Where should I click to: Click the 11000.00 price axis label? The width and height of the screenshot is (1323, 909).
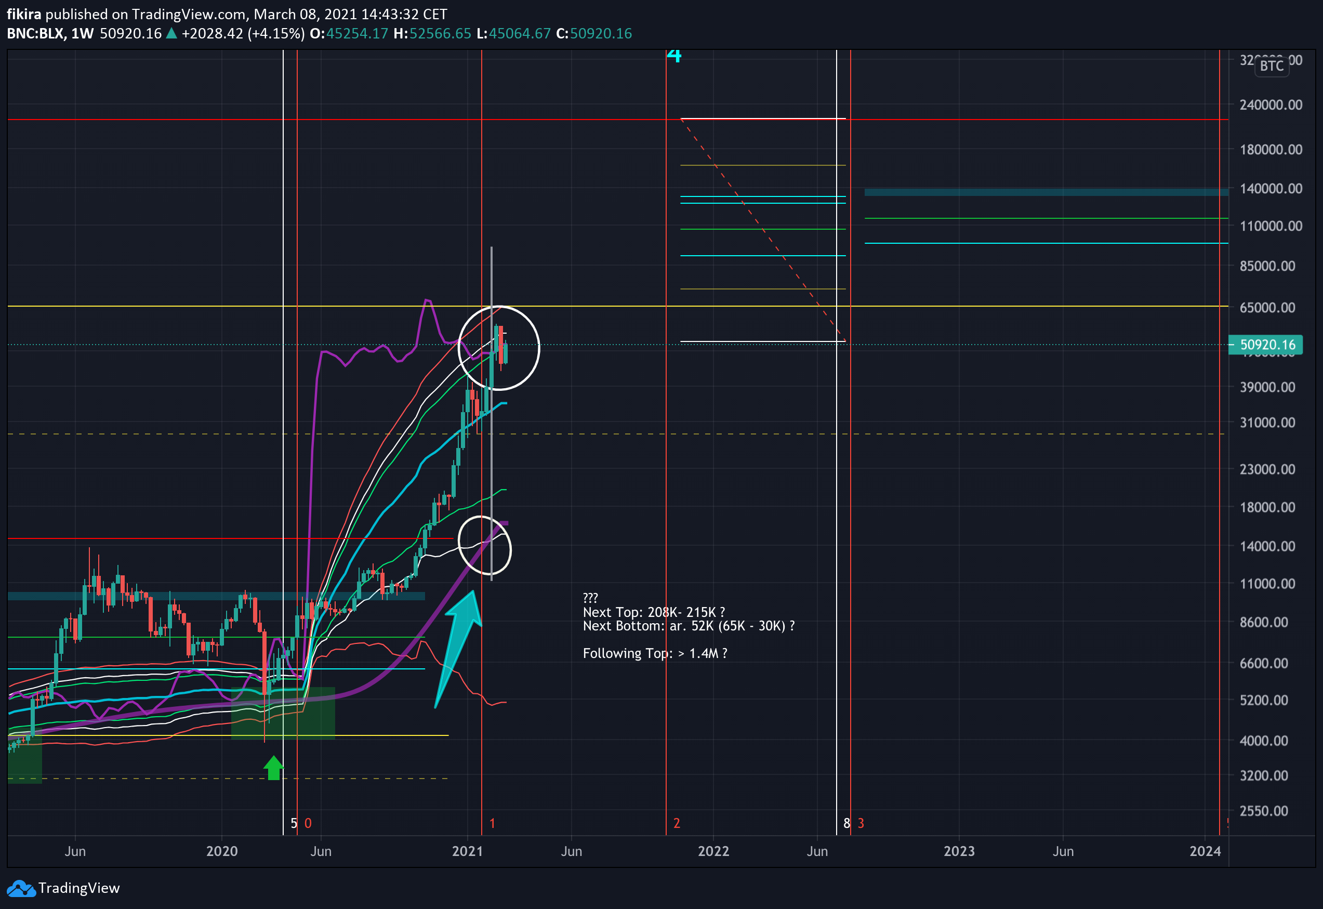1267,584
